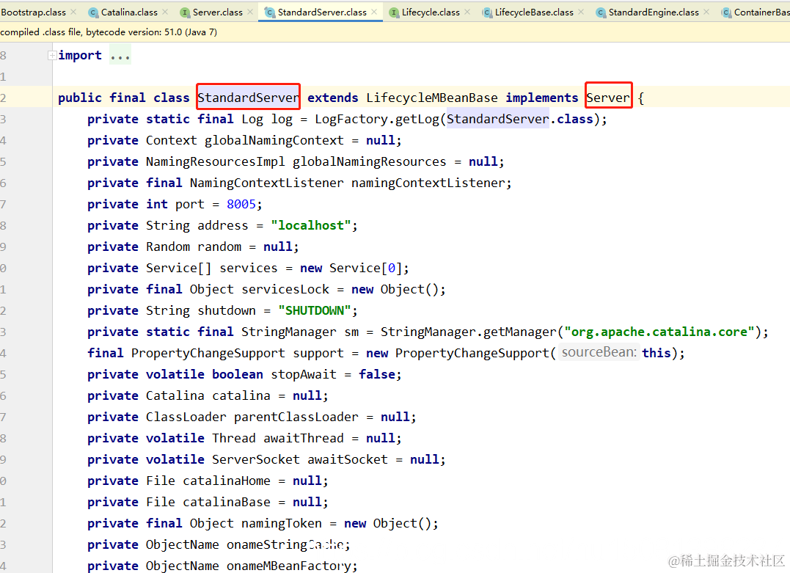The image size is (790, 573).
Task: Close the Server.class tab
Action: tap(250, 12)
